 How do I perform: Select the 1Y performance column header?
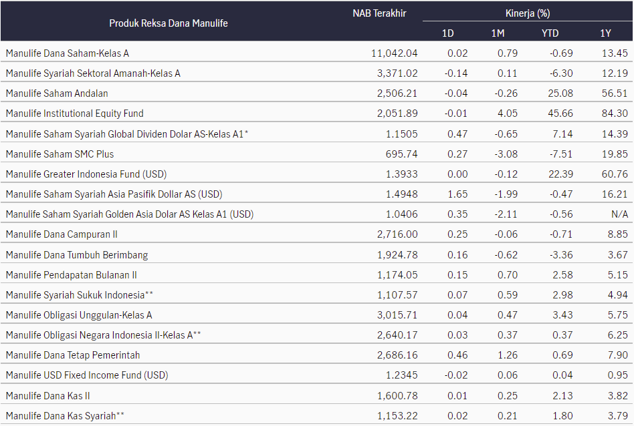point(605,33)
